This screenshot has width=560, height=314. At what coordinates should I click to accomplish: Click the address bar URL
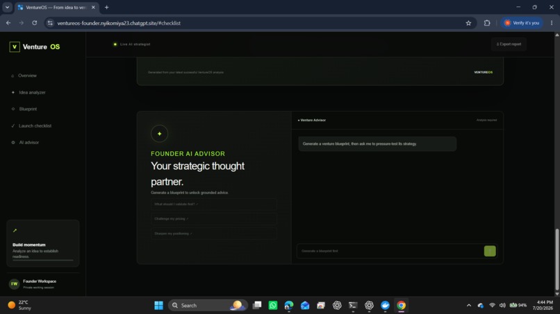click(119, 23)
